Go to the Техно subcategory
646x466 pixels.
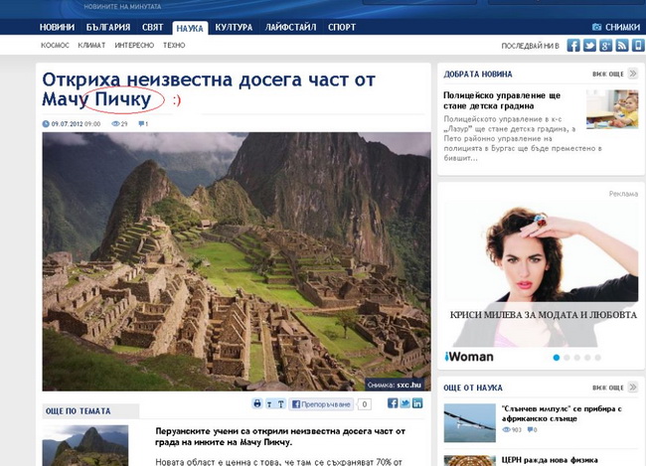point(174,46)
